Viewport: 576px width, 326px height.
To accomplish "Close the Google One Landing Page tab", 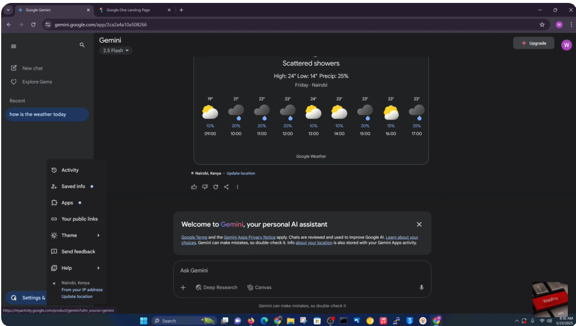I will tap(169, 11).
